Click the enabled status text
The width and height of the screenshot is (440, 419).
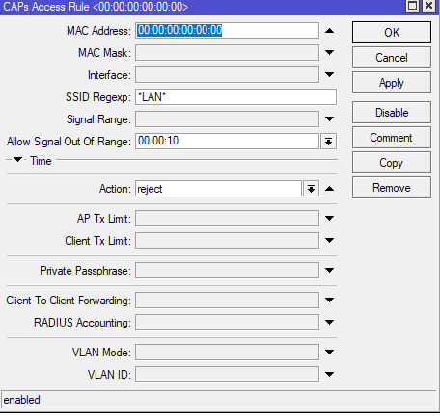coord(21,400)
